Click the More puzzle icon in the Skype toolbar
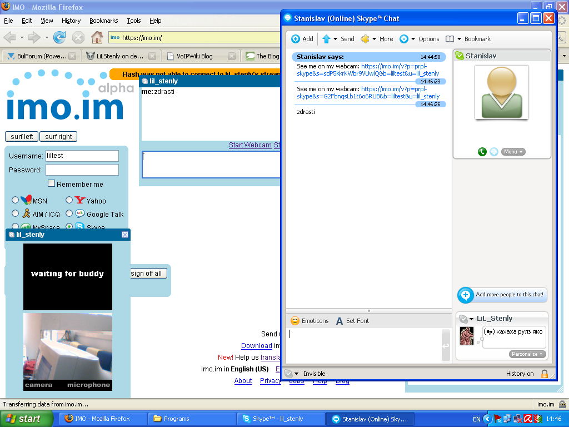Viewport: 569px width, 427px height. [x=365, y=39]
